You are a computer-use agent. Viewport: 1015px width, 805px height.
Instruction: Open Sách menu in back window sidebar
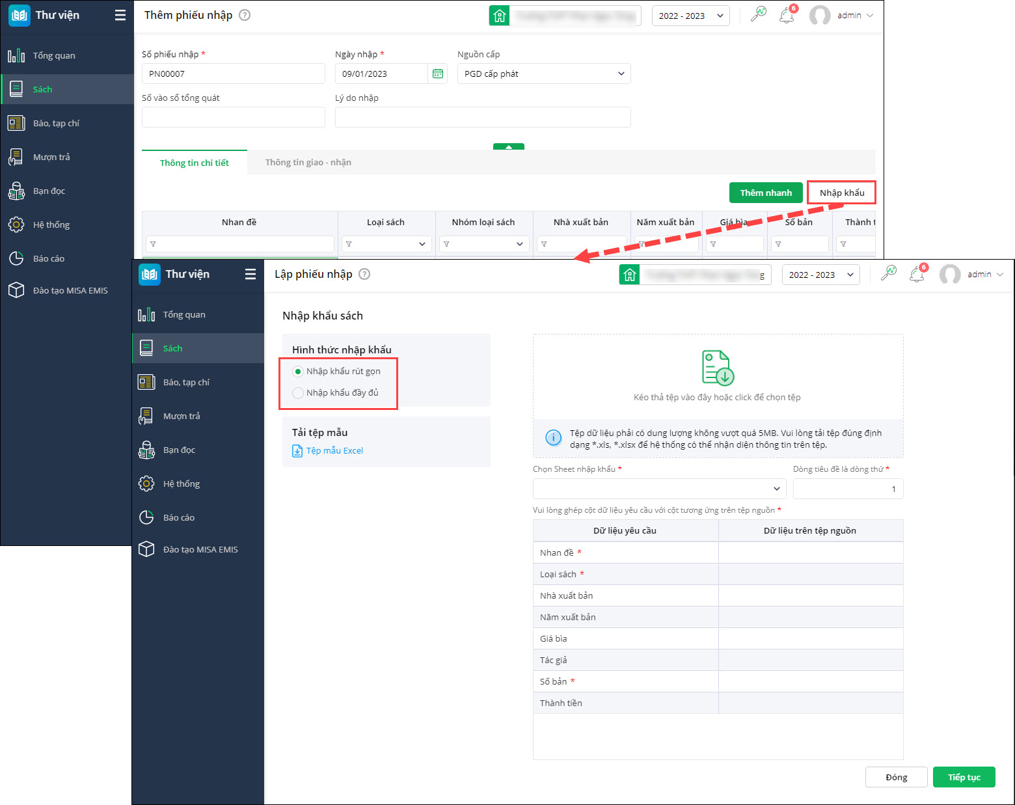[68, 89]
